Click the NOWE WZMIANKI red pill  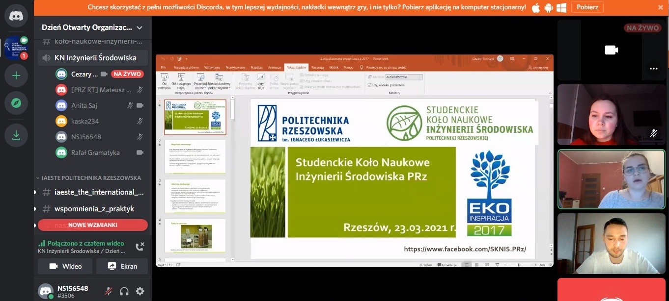(93, 225)
